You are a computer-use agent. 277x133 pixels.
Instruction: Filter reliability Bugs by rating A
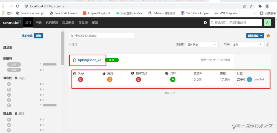pyautogui.click(x=9, y=84)
